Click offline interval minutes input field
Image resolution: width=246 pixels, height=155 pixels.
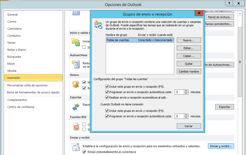click(179, 116)
